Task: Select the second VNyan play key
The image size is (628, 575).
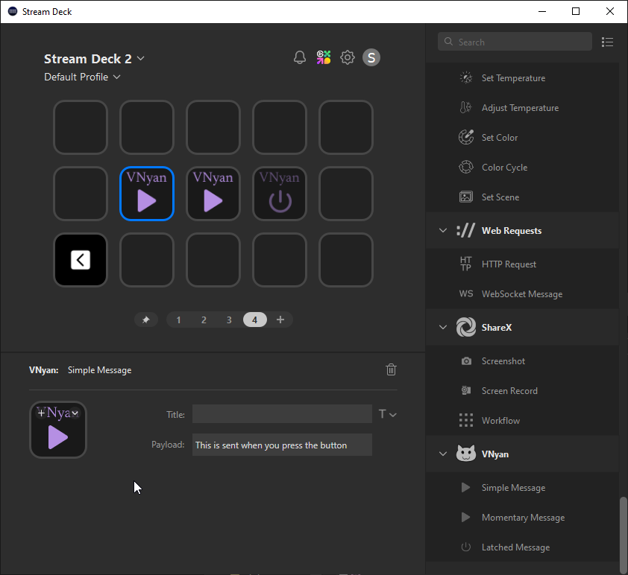Action: 213,194
